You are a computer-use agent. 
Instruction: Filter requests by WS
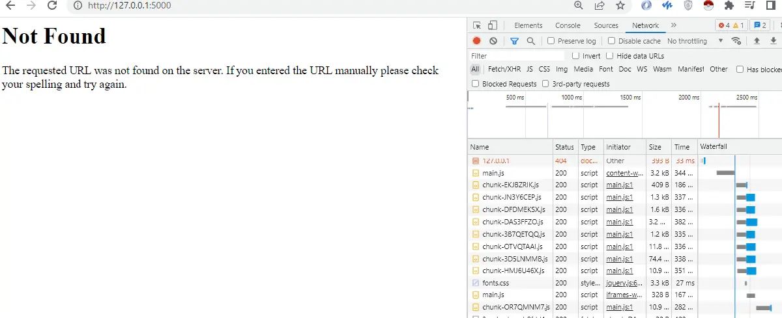(643, 69)
